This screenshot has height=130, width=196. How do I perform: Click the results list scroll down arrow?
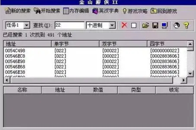pos(190,74)
